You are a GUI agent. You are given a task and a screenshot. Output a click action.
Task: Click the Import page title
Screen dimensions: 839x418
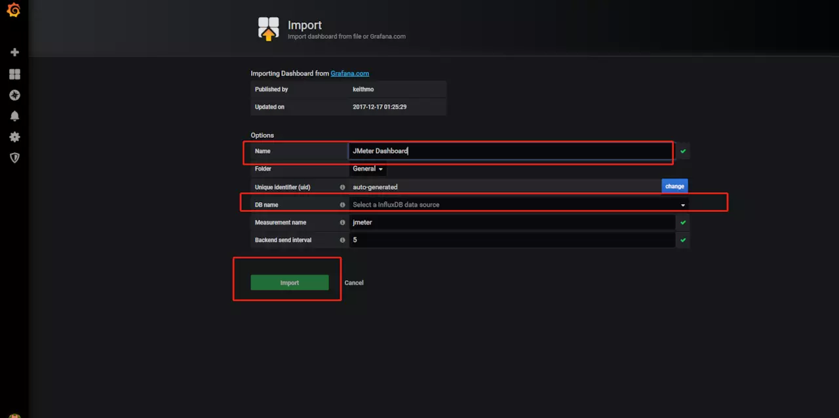coord(305,25)
